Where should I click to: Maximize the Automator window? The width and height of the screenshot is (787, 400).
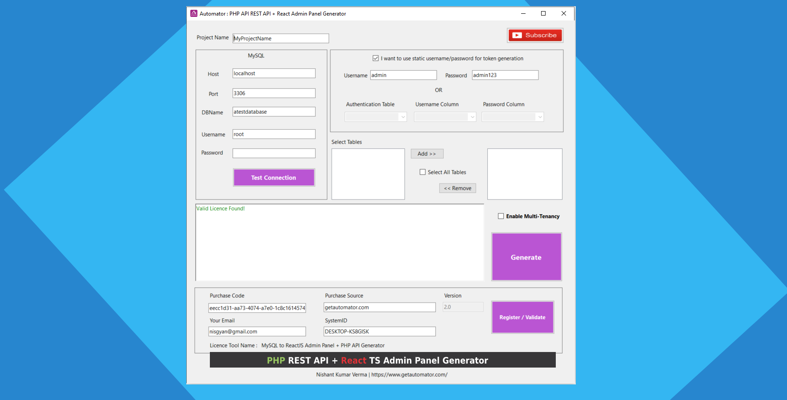click(543, 13)
